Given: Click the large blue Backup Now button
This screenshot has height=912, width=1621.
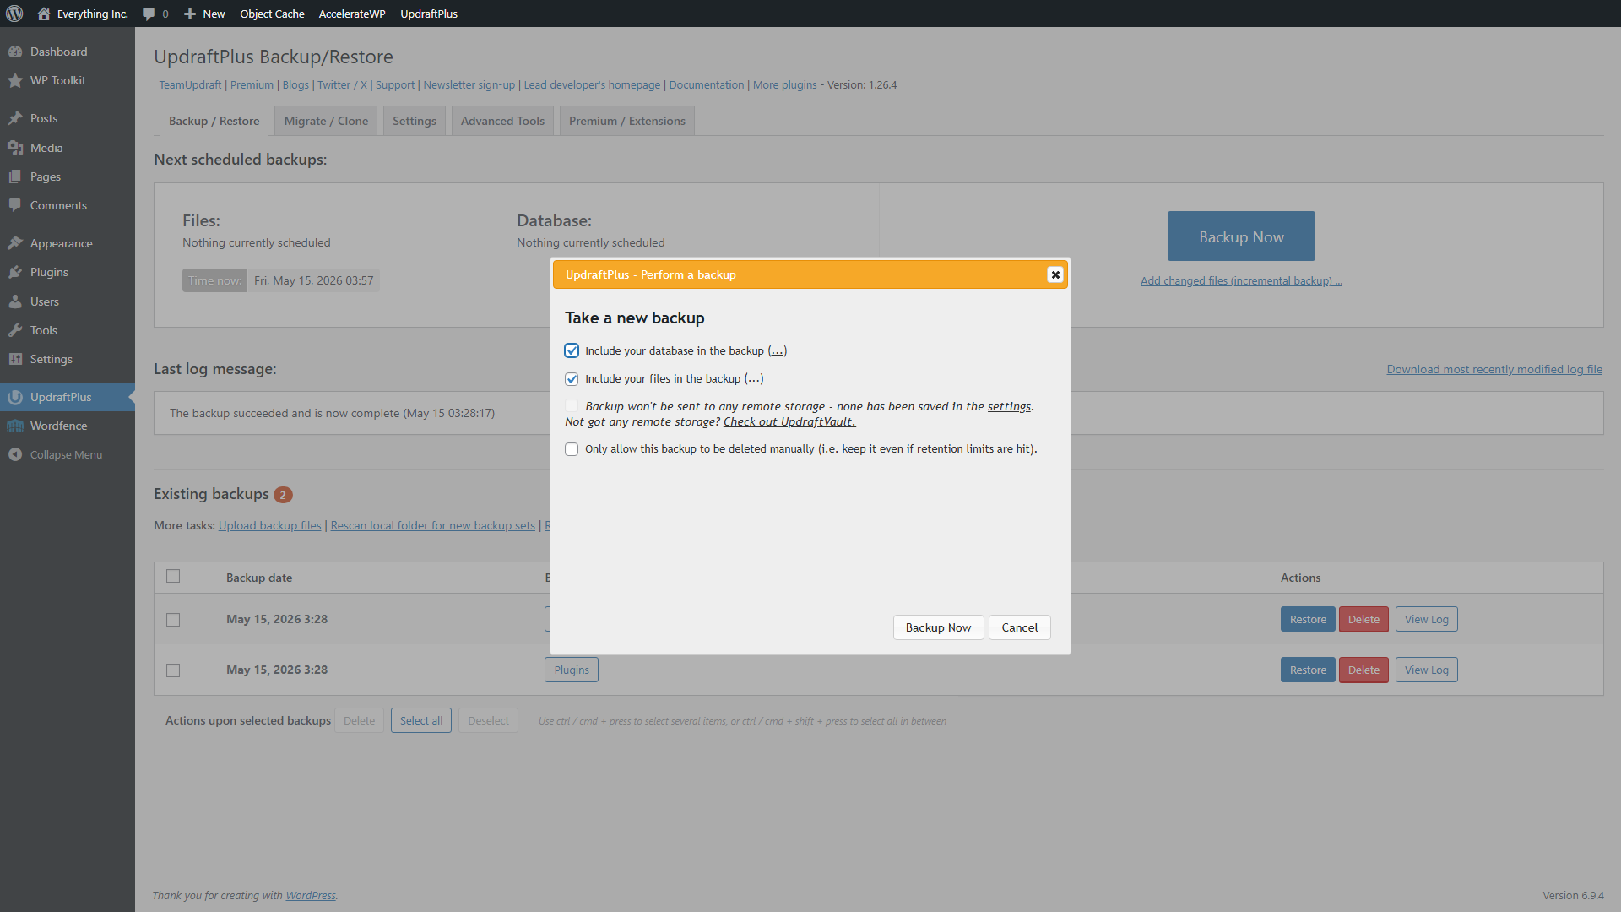Looking at the screenshot, I should tap(1241, 236).
